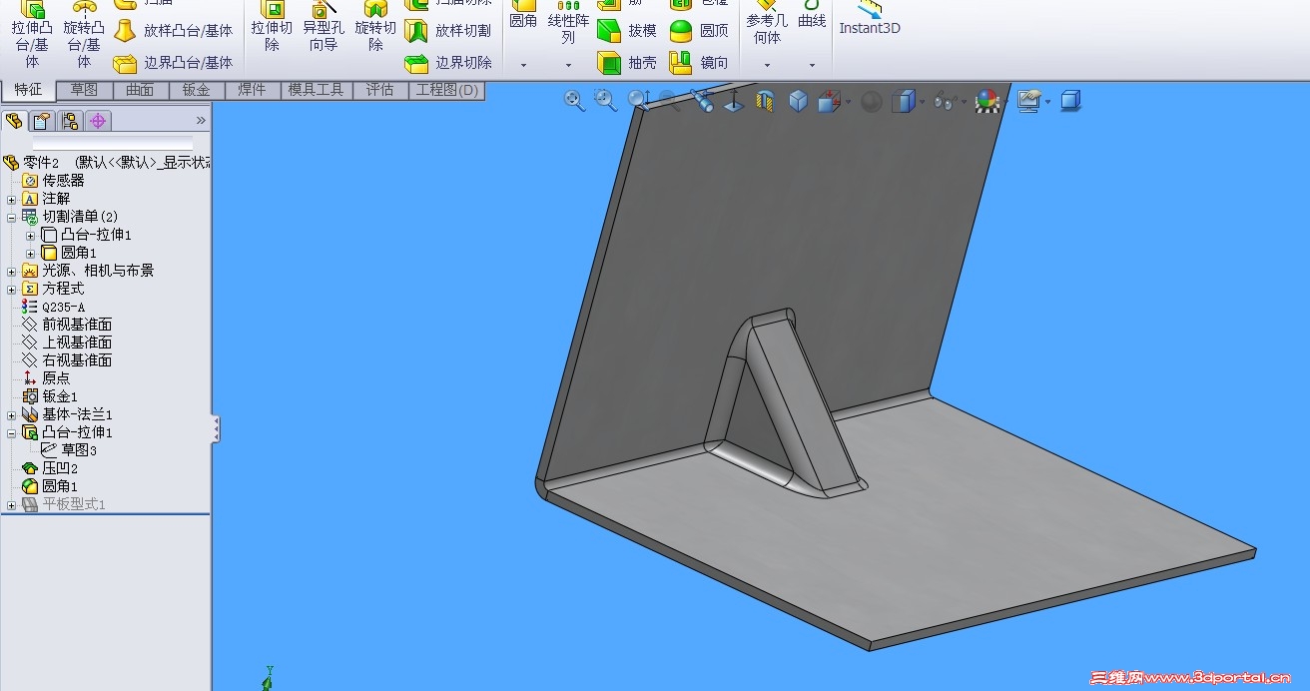Viewport: 1310px width, 691px height.
Task: Switch to the 工程图(D) tab
Action: (x=447, y=90)
